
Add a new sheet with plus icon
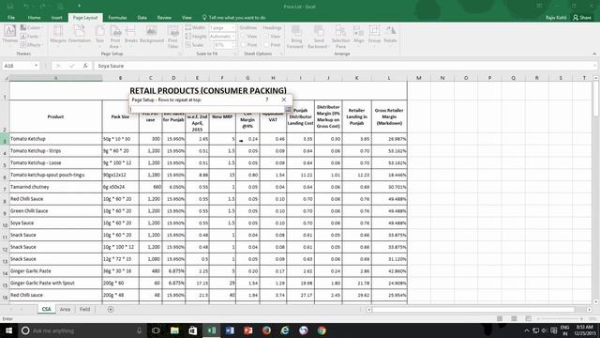point(111,309)
